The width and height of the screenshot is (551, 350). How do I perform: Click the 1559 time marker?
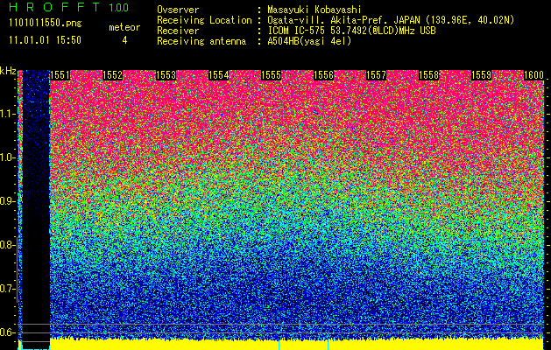pos(481,75)
